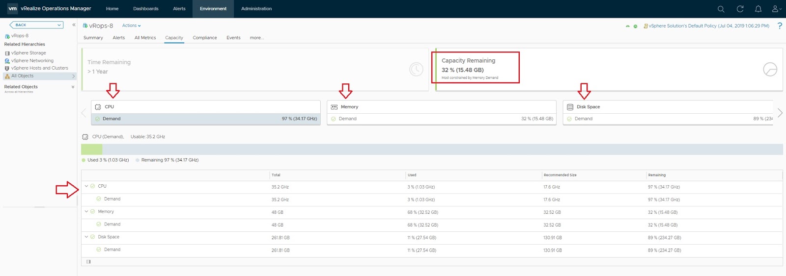Open Administration menu
The height and width of the screenshot is (276, 786).
(256, 9)
